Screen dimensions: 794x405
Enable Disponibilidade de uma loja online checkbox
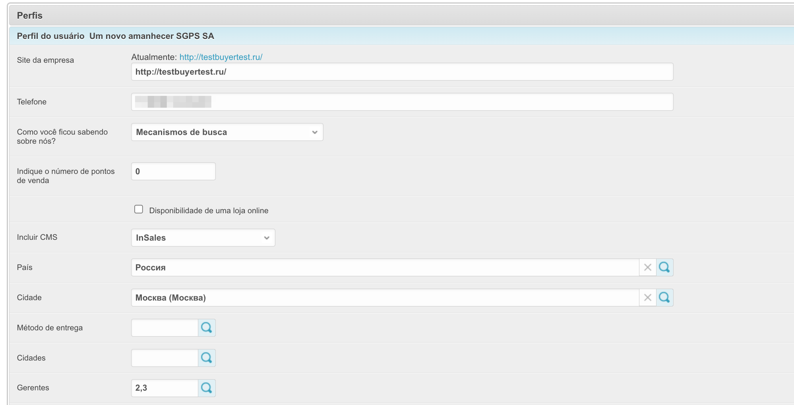139,209
